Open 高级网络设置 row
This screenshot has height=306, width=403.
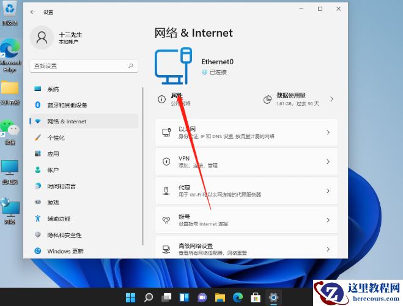click(246, 247)
